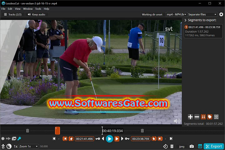Screen dimensions: 225x150
Task: Open the Window menu
Action: point(28,9)
